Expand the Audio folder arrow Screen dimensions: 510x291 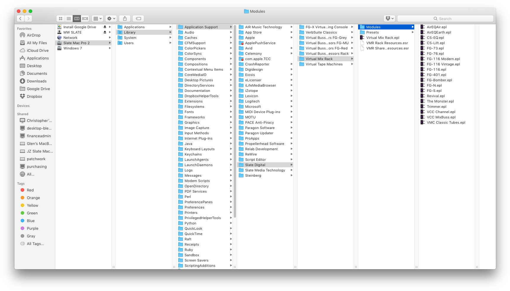click(231, 32)
